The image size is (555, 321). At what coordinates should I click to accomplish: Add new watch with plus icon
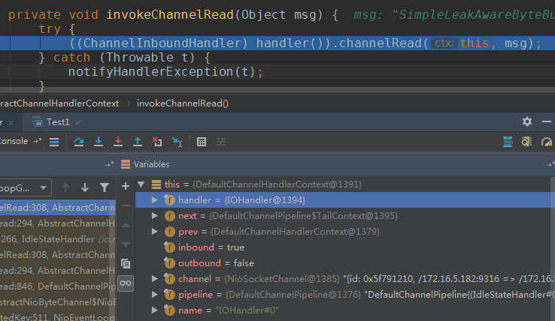click(x=126, y=186)
